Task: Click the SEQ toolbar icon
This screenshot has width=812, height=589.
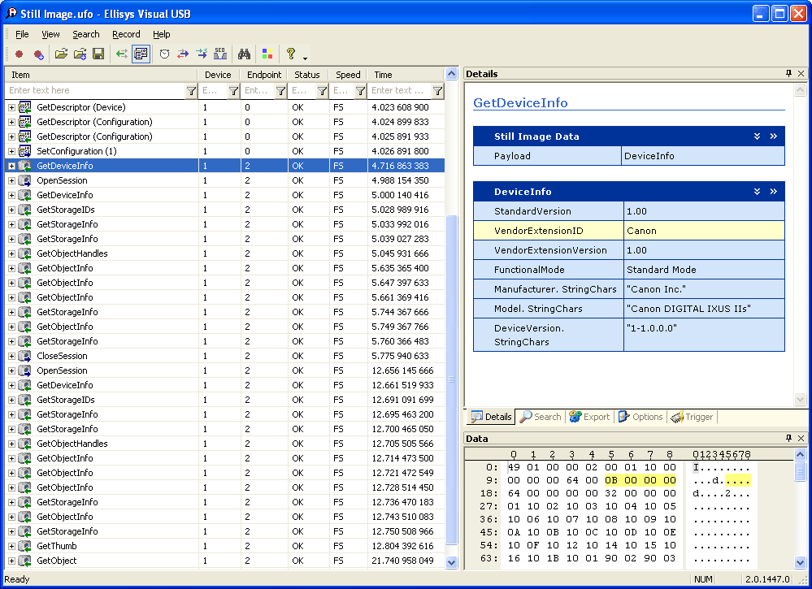Action: click(x=220, y=54)
